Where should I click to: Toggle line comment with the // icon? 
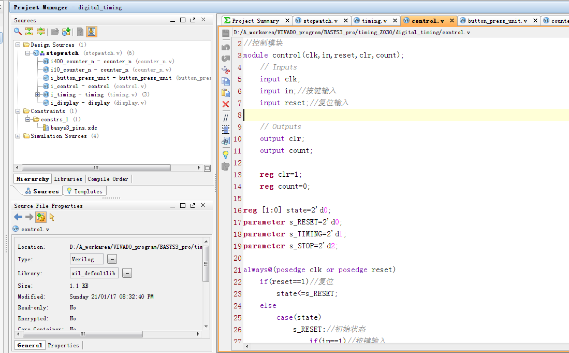226,118
